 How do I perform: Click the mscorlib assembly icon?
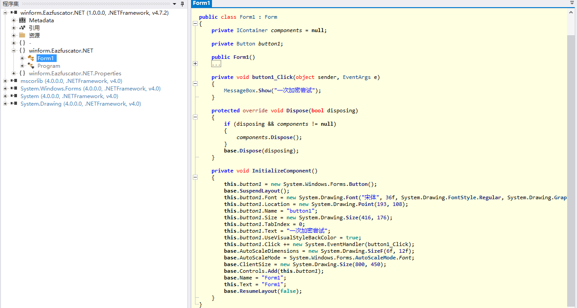[x=14, y=81]
